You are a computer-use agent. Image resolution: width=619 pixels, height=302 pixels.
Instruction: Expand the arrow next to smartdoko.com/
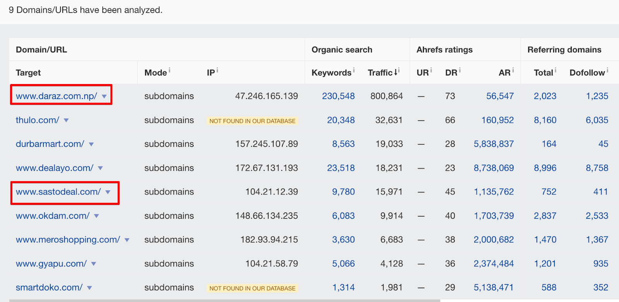(89, 288)
